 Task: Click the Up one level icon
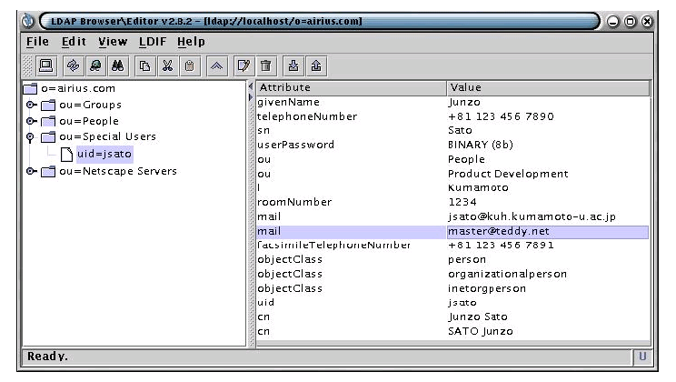click(216, 66)
